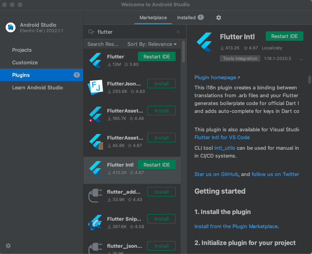Open the Customize section
This screenshot has height=254, width=312.
[25, 62]
